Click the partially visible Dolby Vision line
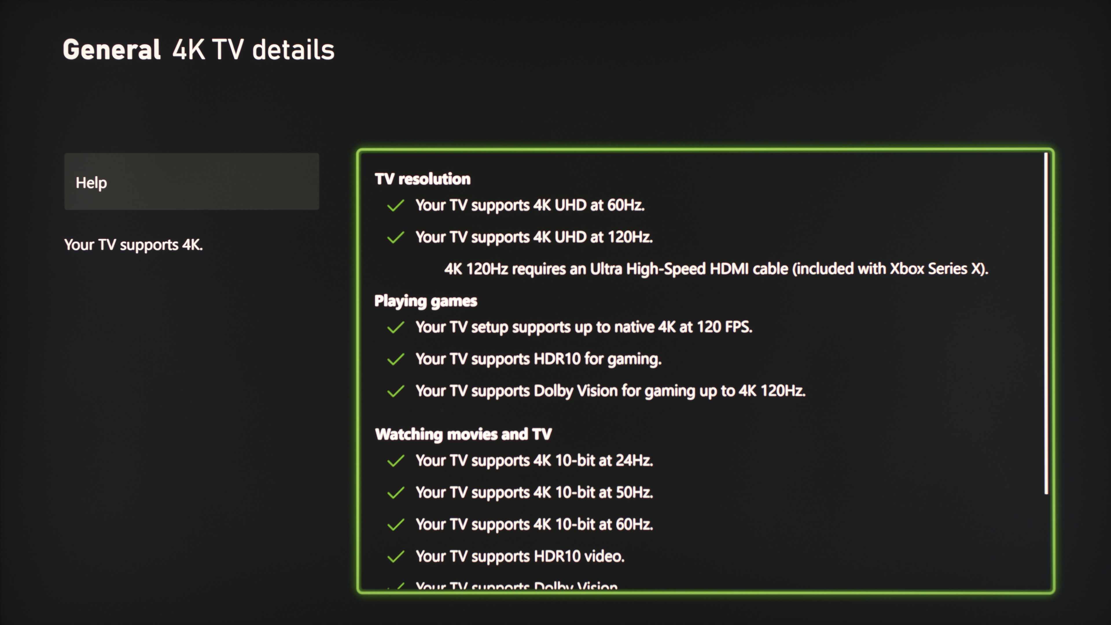Viewport: 1111px width, 625px height. [516, 586]
